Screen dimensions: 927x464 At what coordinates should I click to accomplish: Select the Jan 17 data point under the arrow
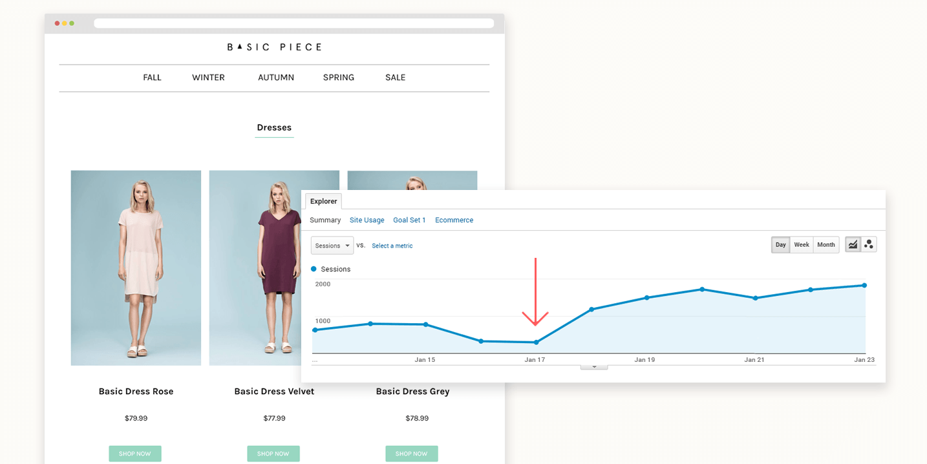point(536,342)
